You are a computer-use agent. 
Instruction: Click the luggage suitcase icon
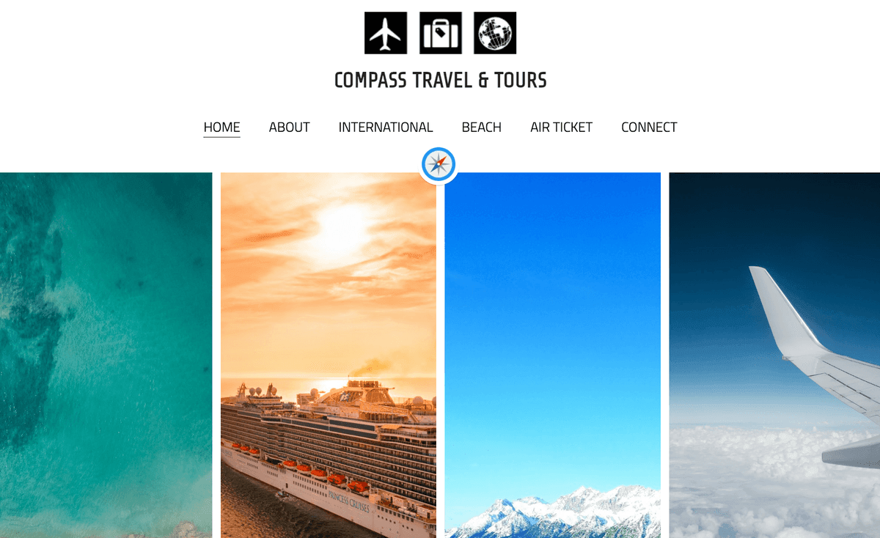(x=441, y=33)
